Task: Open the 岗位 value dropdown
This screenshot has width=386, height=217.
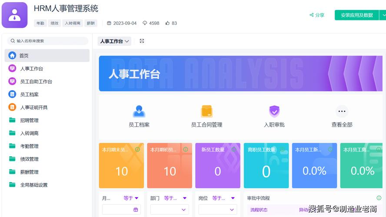Action: tap(218, 210)
